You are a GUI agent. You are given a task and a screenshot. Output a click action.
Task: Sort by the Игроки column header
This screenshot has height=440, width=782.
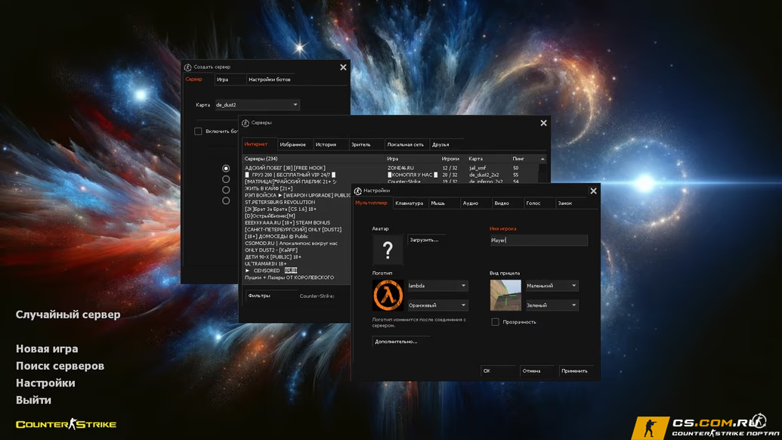[453, 159]
